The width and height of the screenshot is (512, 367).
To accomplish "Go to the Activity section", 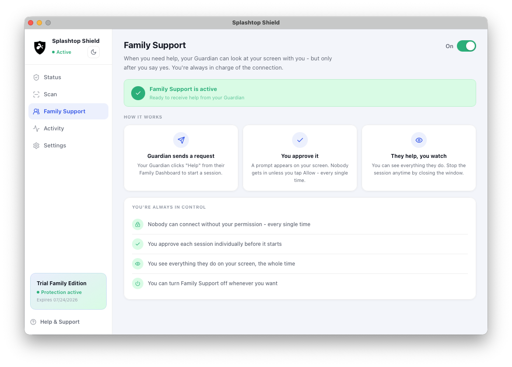I will pos(68,129).
